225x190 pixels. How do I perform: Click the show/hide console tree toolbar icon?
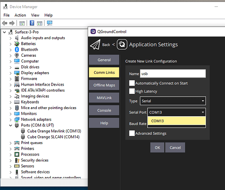[22, 23]
